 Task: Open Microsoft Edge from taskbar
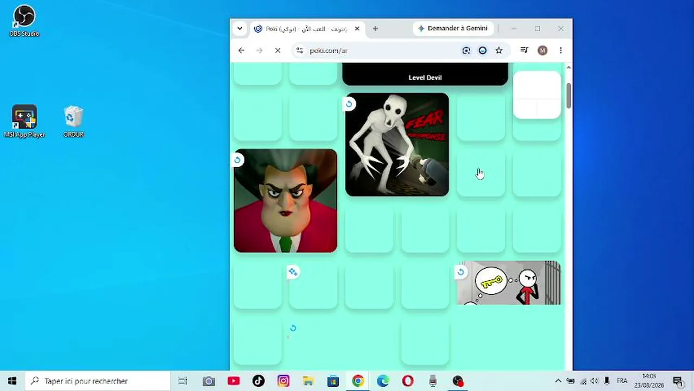(x=383, y=381)
